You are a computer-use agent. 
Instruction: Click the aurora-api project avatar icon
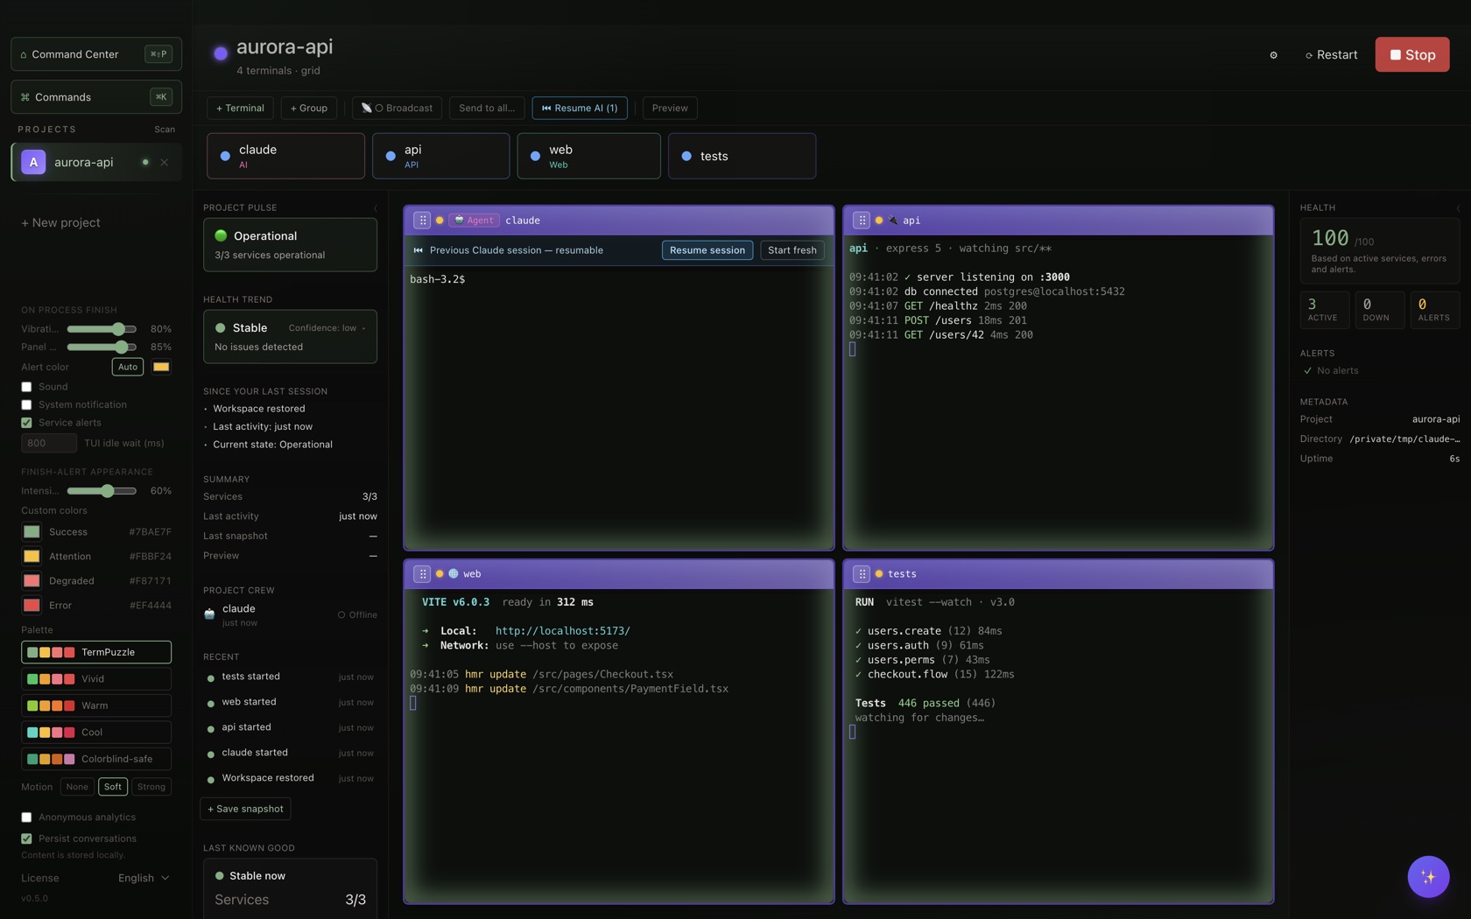[x=33, y=163]
